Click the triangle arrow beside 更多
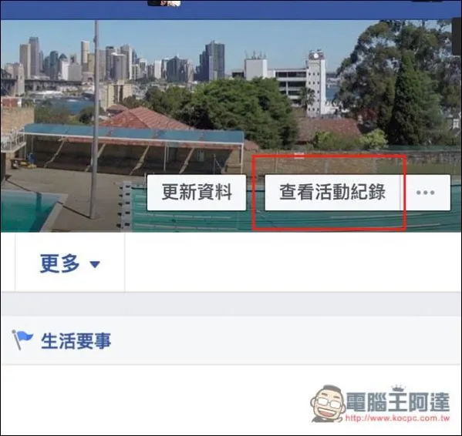 [x=95, y=264]
